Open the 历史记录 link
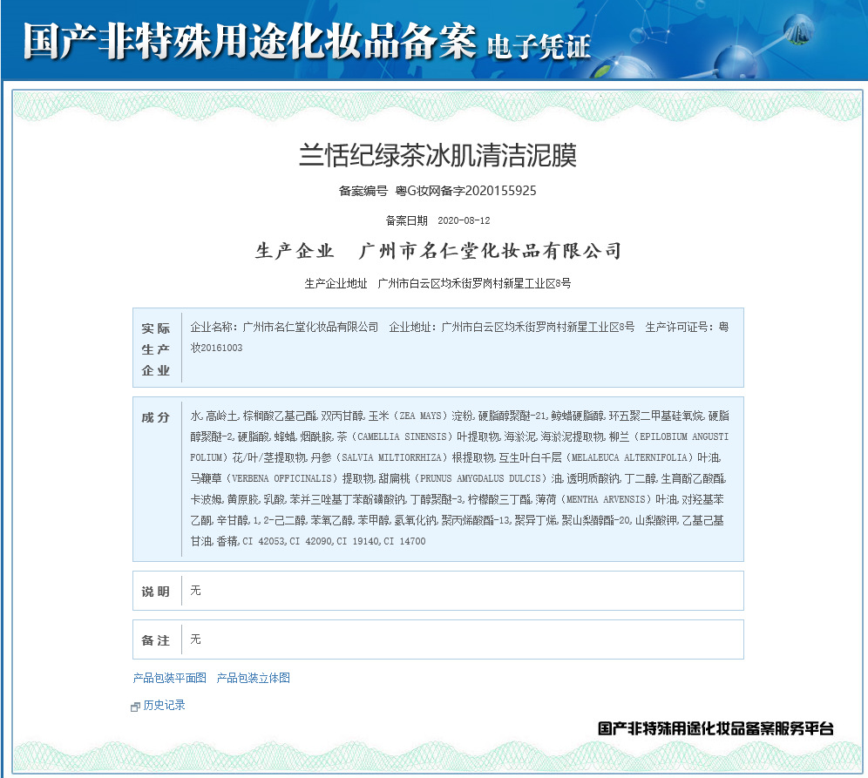The image size is (868, 778). [165, 705]
